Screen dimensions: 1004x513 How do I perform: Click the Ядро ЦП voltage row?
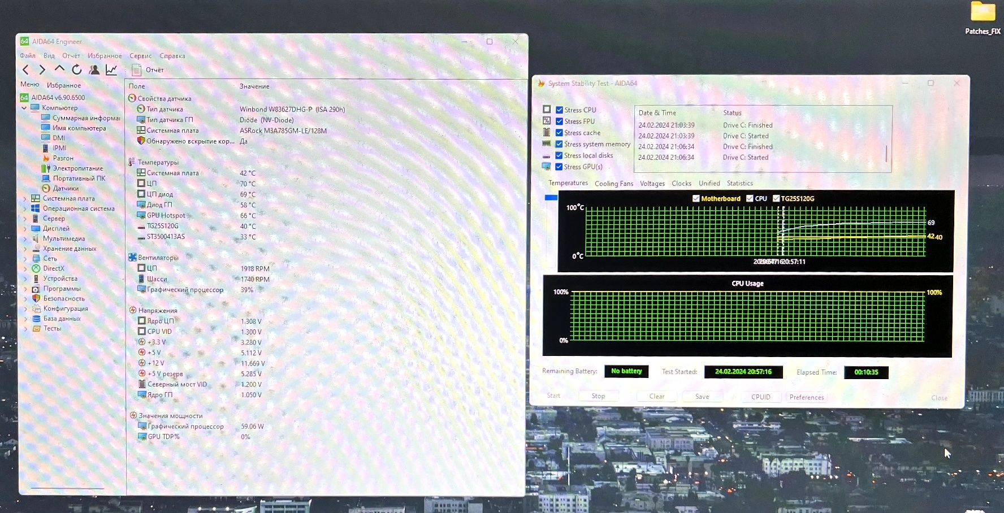click(x=200, y=321)
